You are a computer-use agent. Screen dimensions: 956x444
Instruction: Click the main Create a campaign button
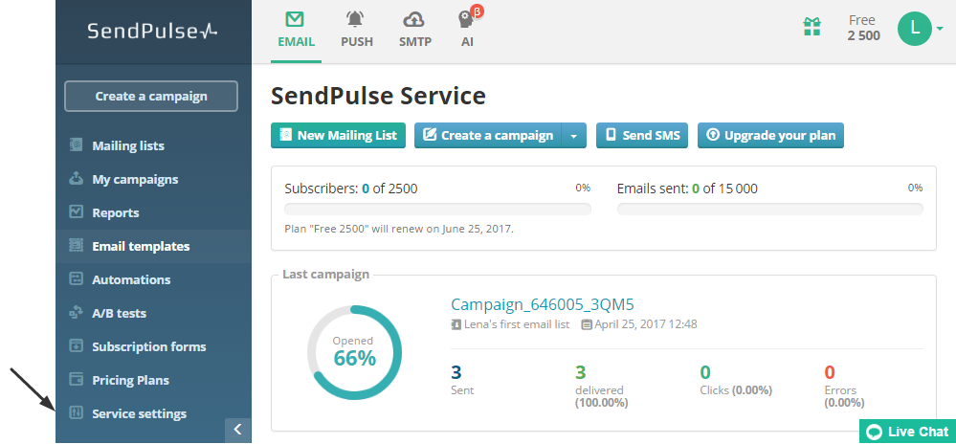tap(488, 135)
